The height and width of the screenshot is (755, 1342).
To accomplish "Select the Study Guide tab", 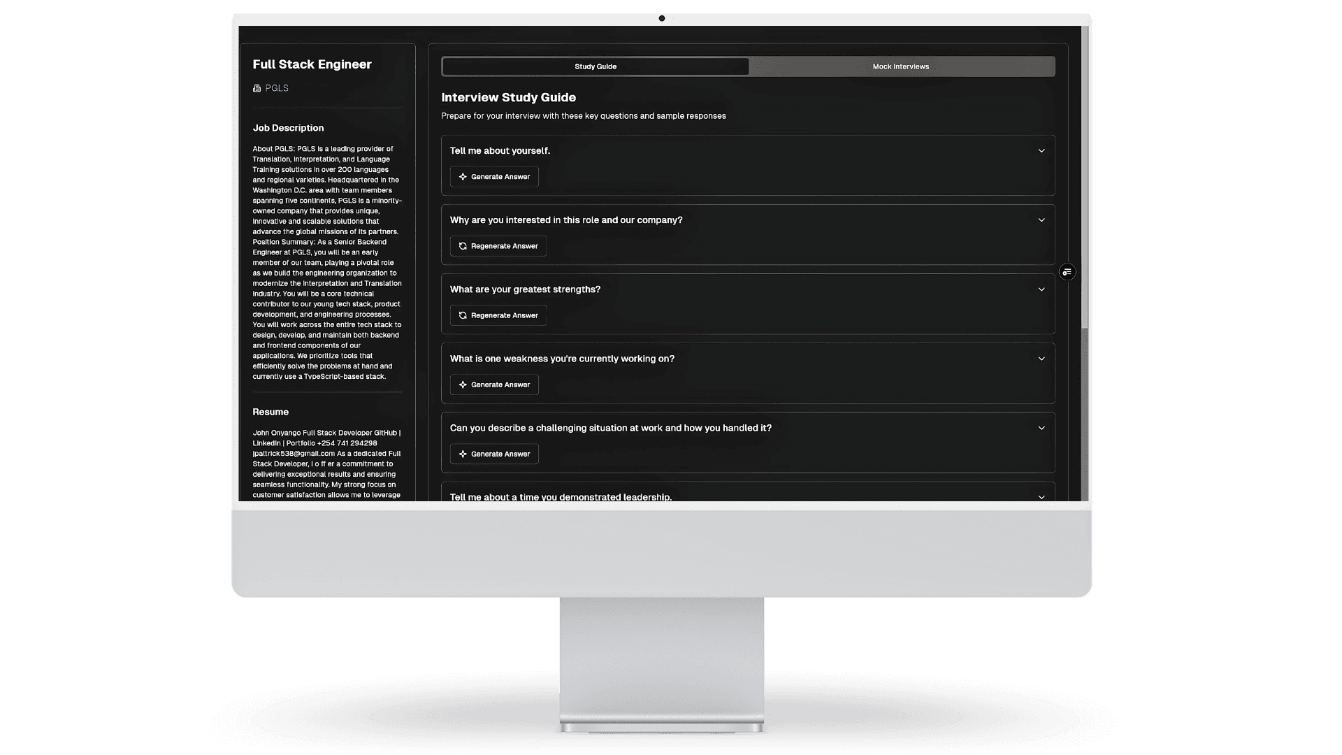I will pyautogui.click(x=596, y=66).
